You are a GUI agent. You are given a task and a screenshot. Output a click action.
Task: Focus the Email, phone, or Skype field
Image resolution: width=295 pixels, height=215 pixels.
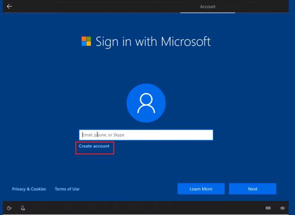coord(146,135)
